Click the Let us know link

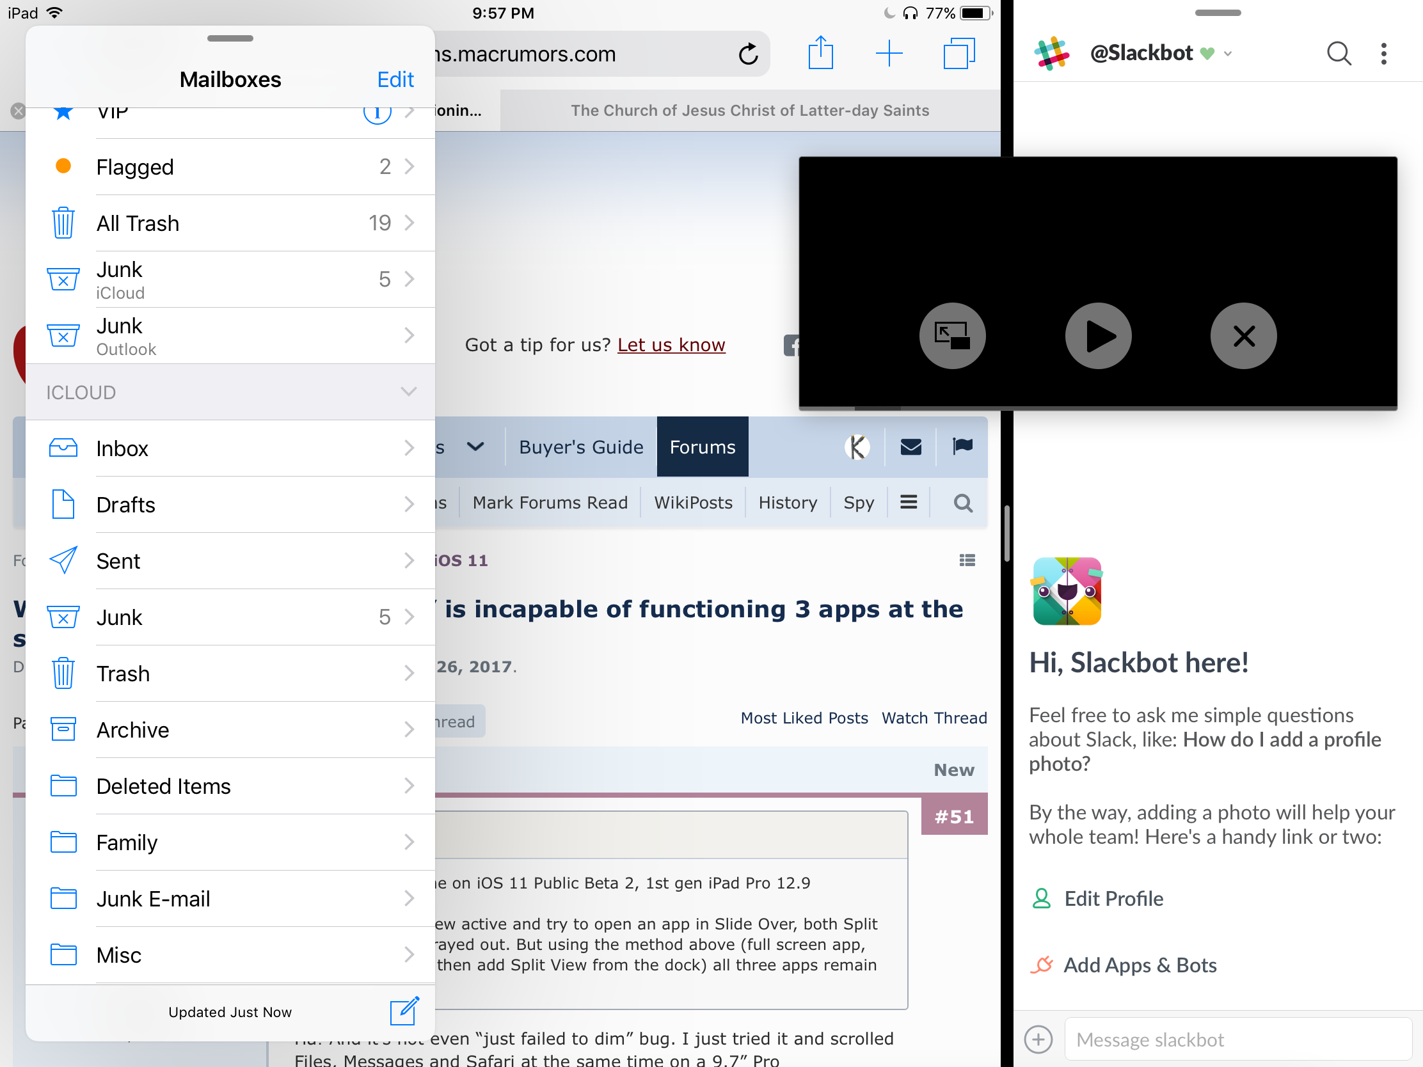coord(671,345)
